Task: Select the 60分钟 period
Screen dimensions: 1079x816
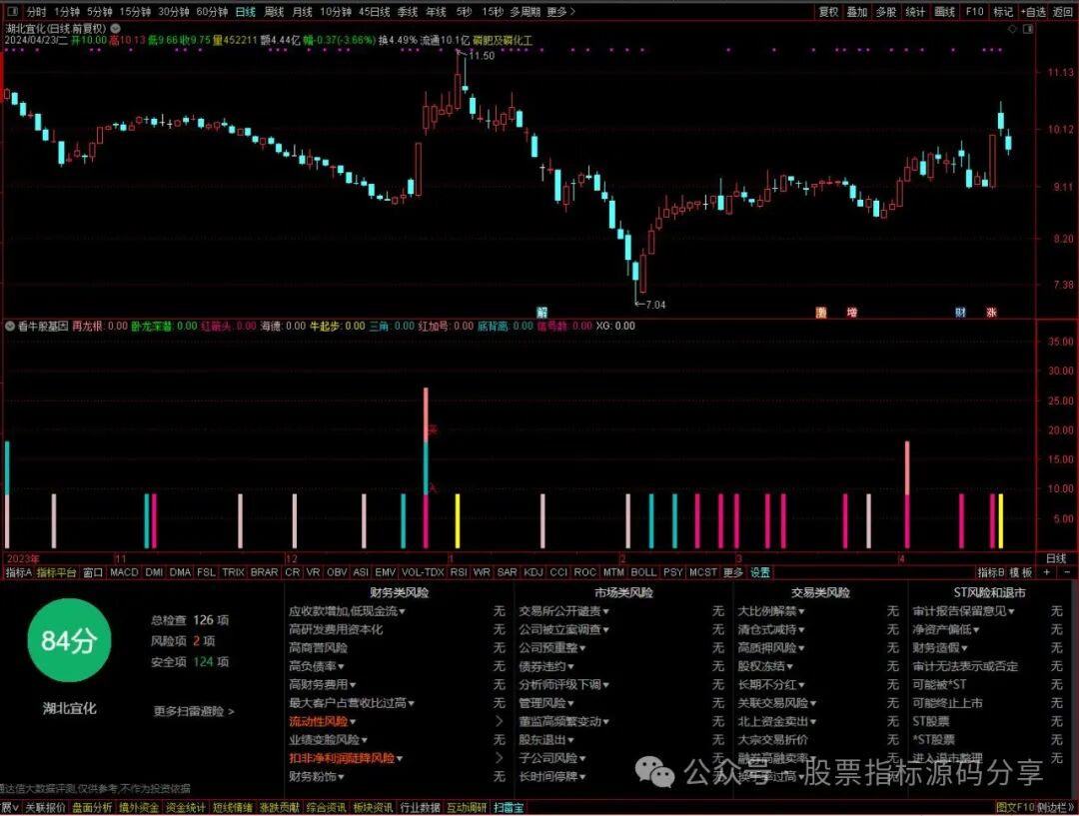Action: pos(212,12)
